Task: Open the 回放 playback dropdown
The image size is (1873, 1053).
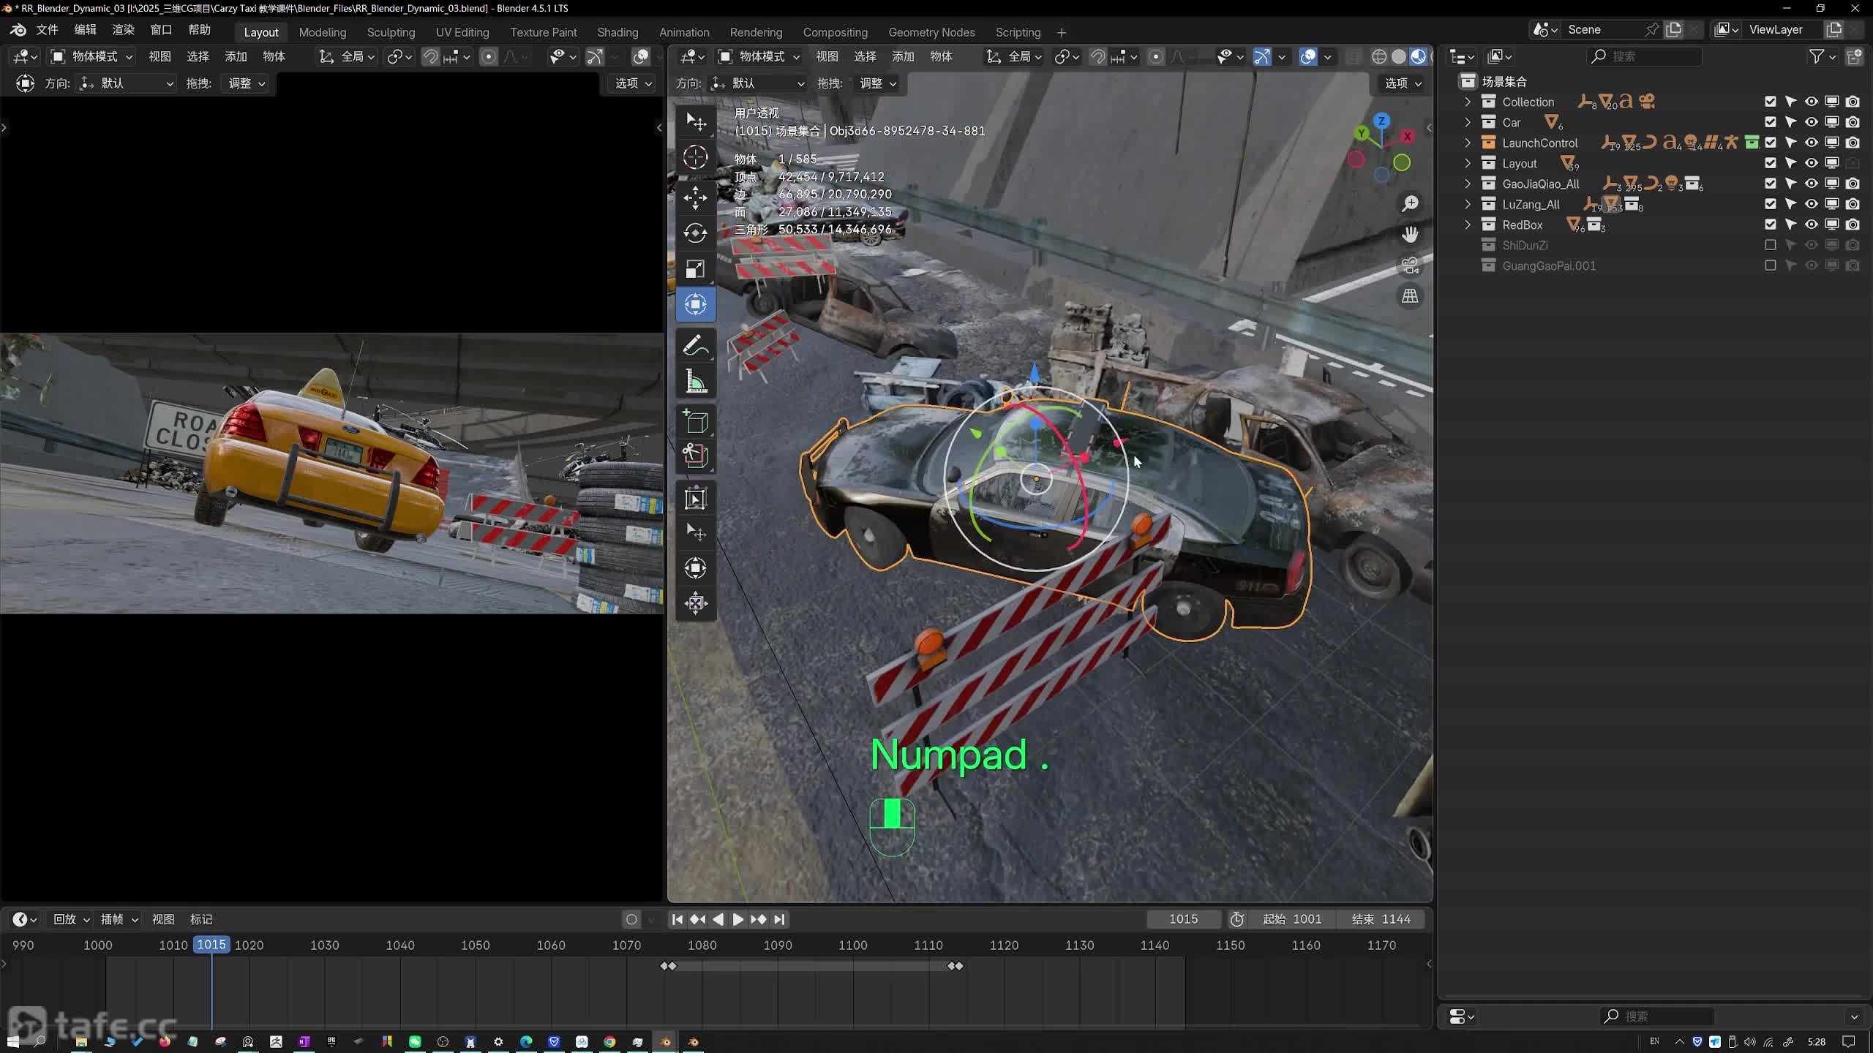Action: 71,919
